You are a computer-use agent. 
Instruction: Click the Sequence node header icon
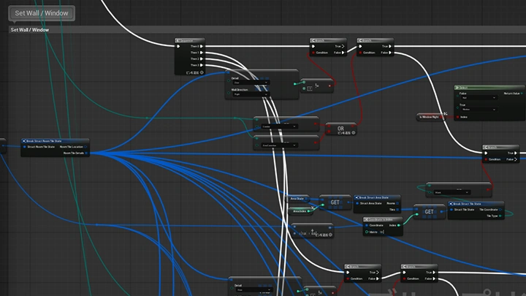(x=178, y=41)
